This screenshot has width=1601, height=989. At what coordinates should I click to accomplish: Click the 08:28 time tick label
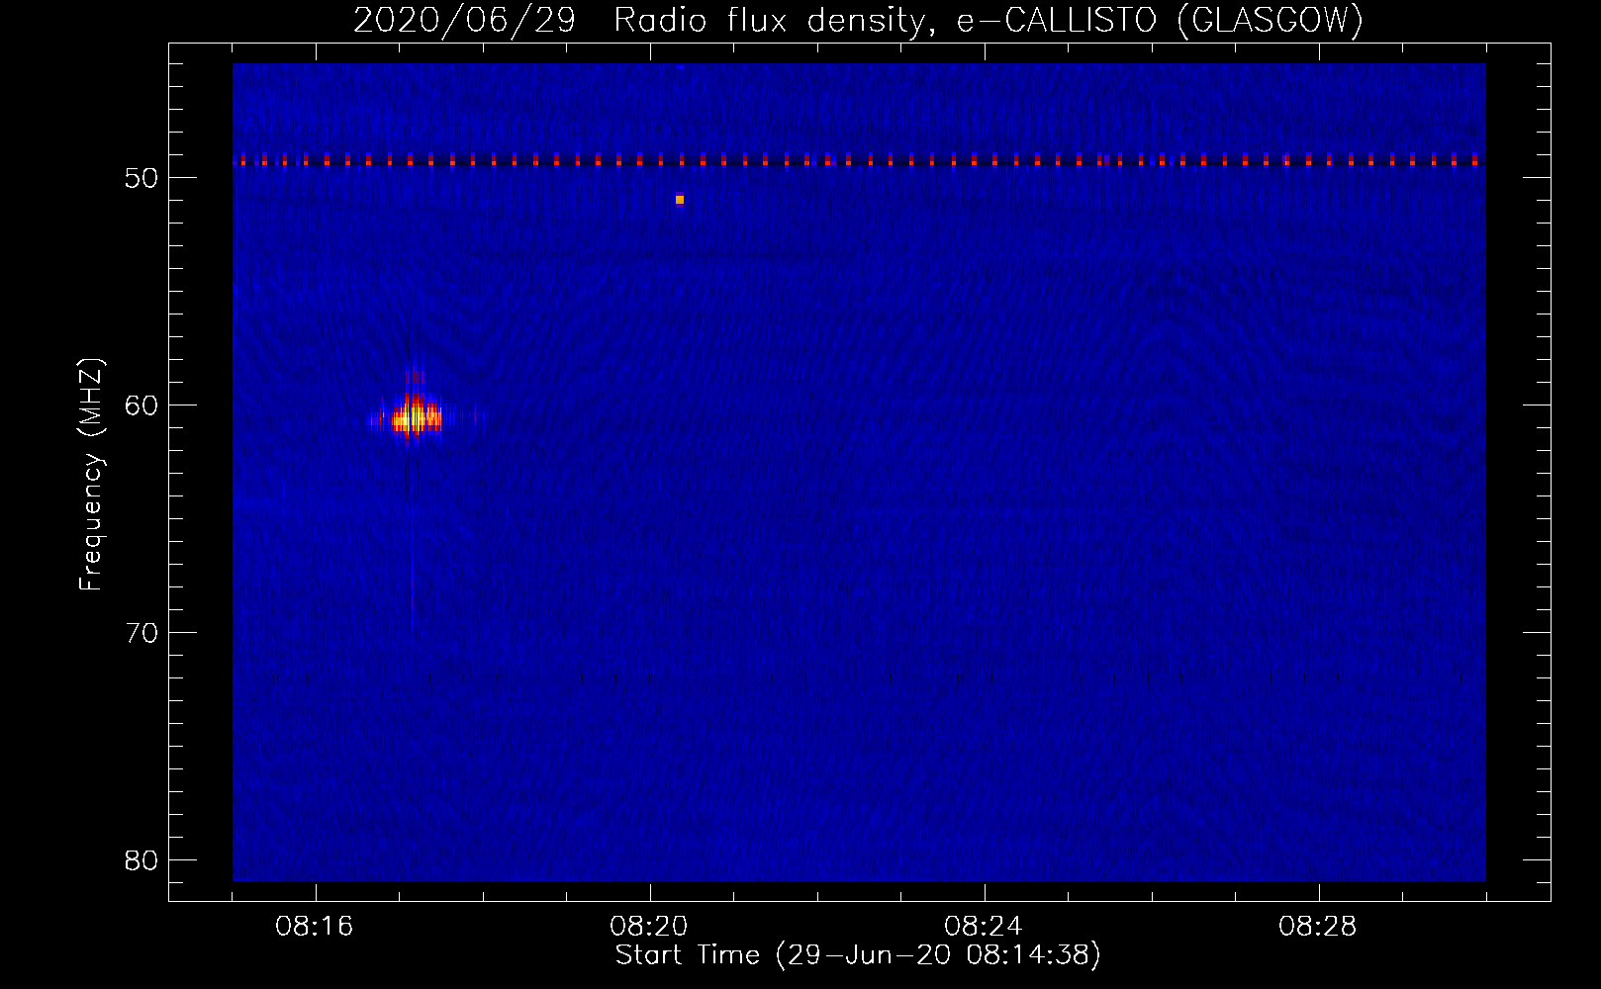pos(1318,927)
